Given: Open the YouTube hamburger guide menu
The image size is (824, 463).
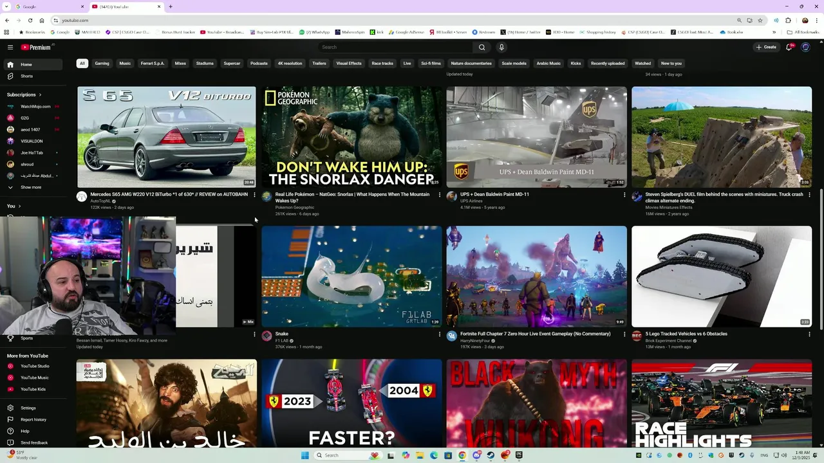Looking at the screenshot, I should click(10, 47).
